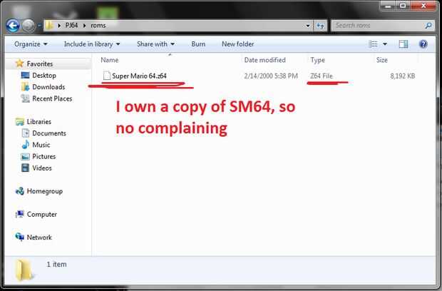Close the roms Explorer window
Viewport: 442px width, 291px height.
pyautogui.click(x=423, y=6)
